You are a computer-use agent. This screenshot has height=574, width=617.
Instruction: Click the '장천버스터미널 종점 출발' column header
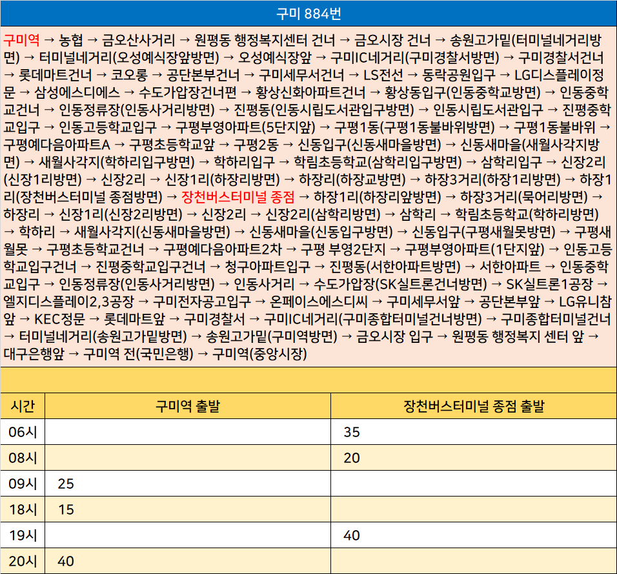(474, 406)
